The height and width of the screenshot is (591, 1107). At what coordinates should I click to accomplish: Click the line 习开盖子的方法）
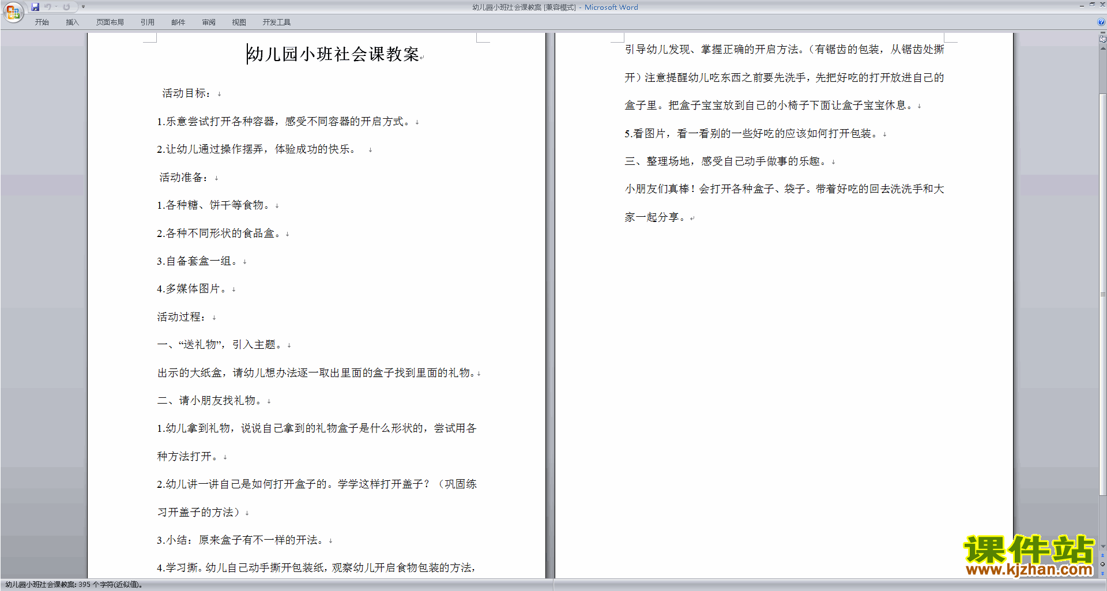click(199, 513)
